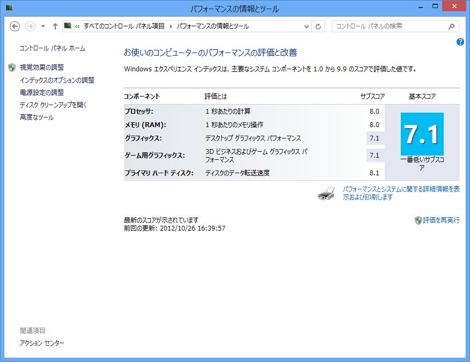Viewport: 470px width, 362px height.
Task: Select すべてのコントロール パネル項目 breadcrumb
Action: point(124,26)
